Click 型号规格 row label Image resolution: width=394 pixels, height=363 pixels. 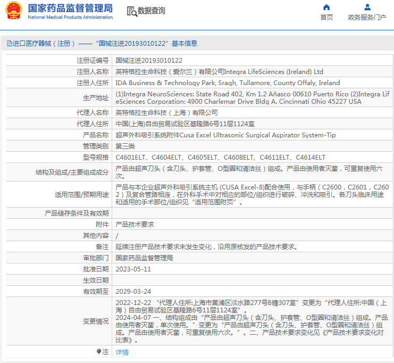96,158
